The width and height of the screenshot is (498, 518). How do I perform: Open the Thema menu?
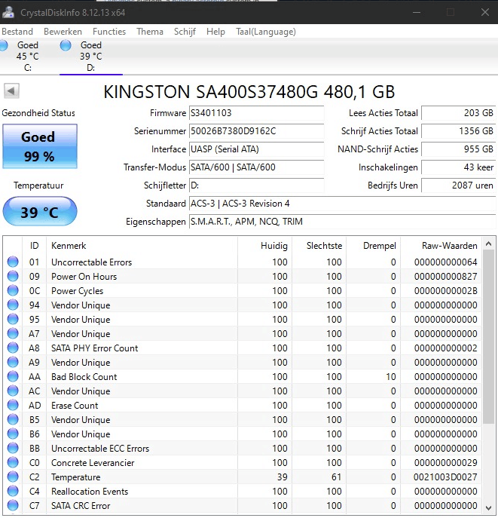[150, 32]
